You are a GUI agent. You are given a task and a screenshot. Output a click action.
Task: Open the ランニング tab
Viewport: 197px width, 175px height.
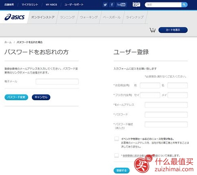(67, 17)
